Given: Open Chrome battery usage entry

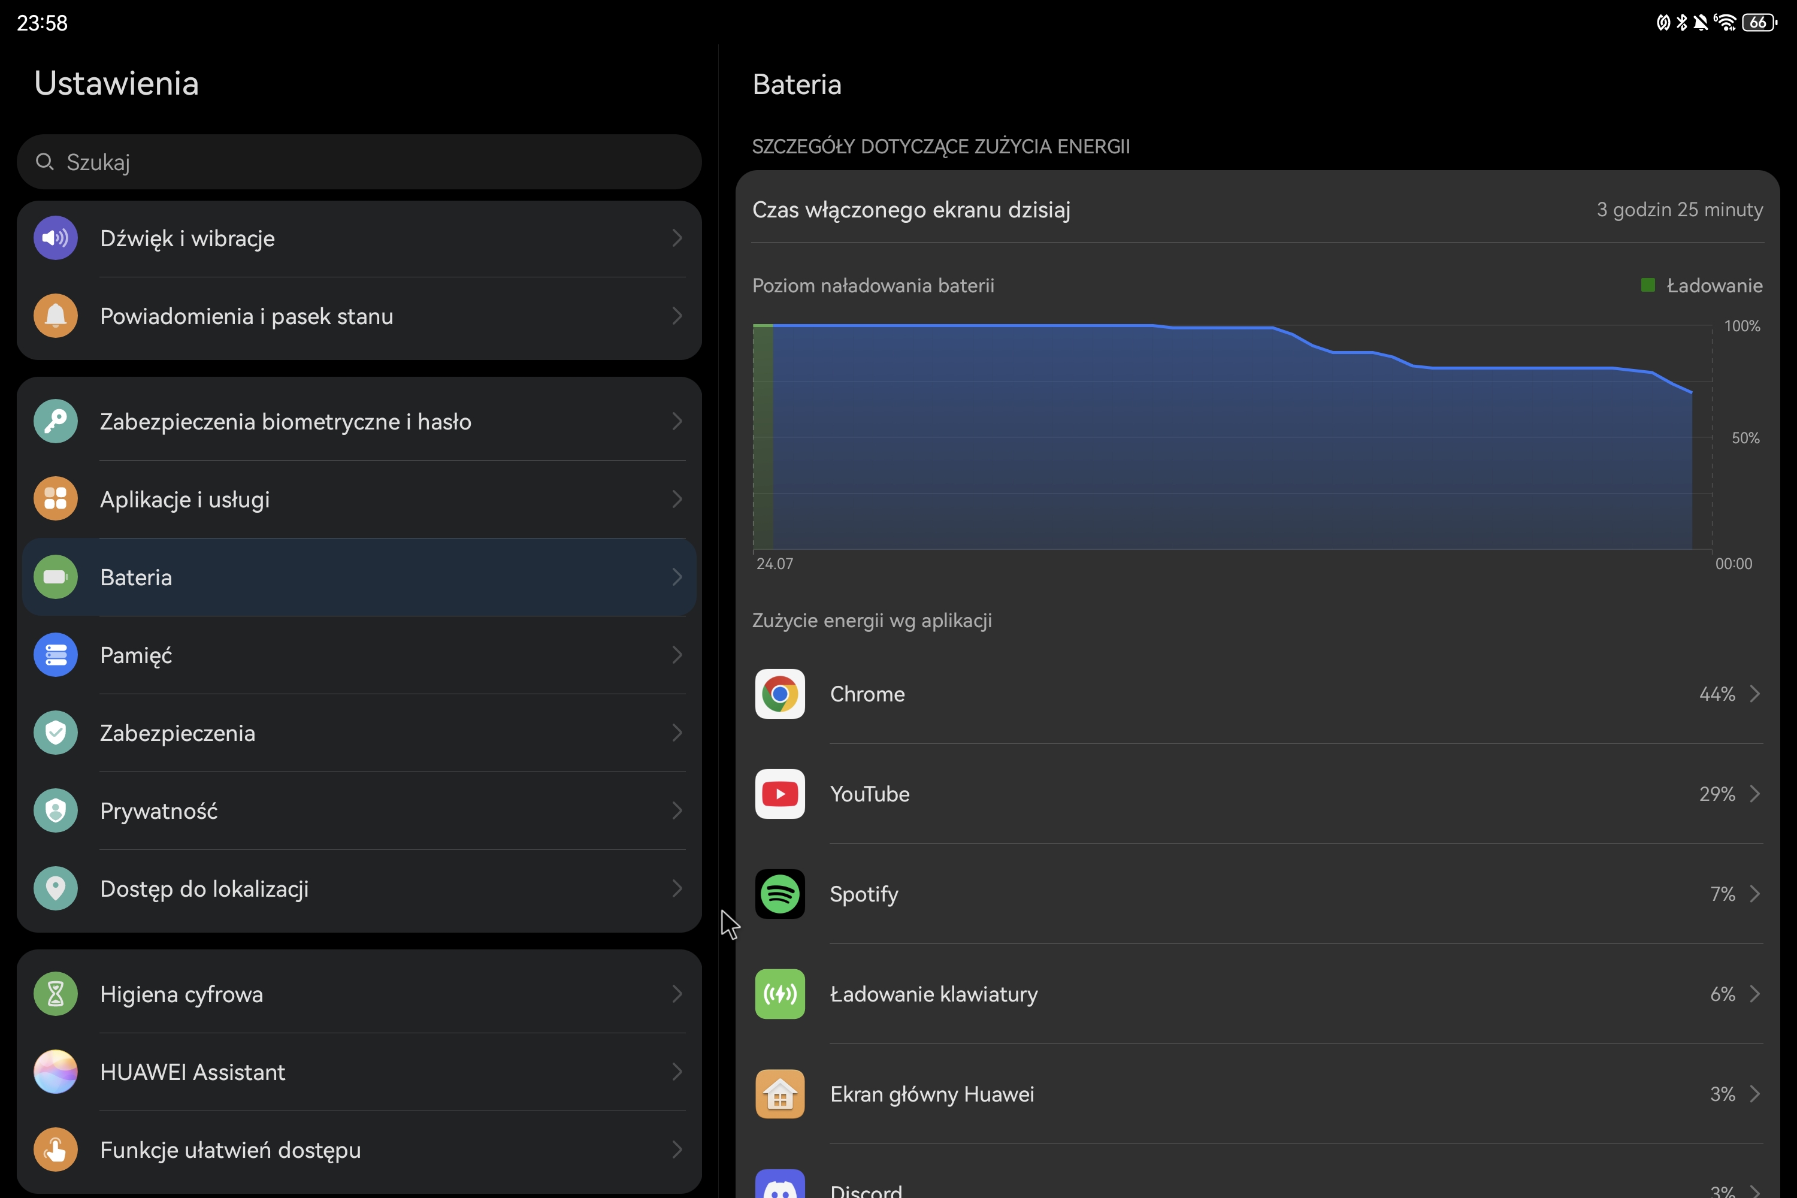Looking at the screenshot, I should tap(1257, 694).
